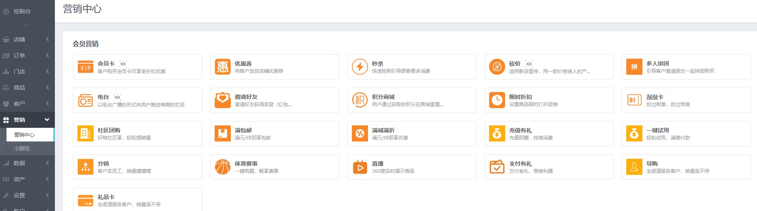Screen dimensions: 757x211
Task: Expand the 店铺 sidebar chevron
Action: (x=48, y=39)
